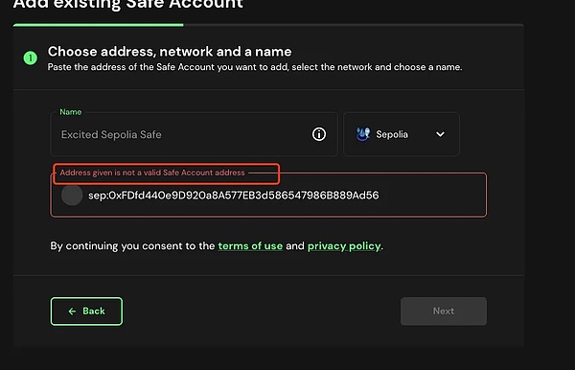Click the invalid Safe address error message
This screenshot has height=370, width=575.
152,173
